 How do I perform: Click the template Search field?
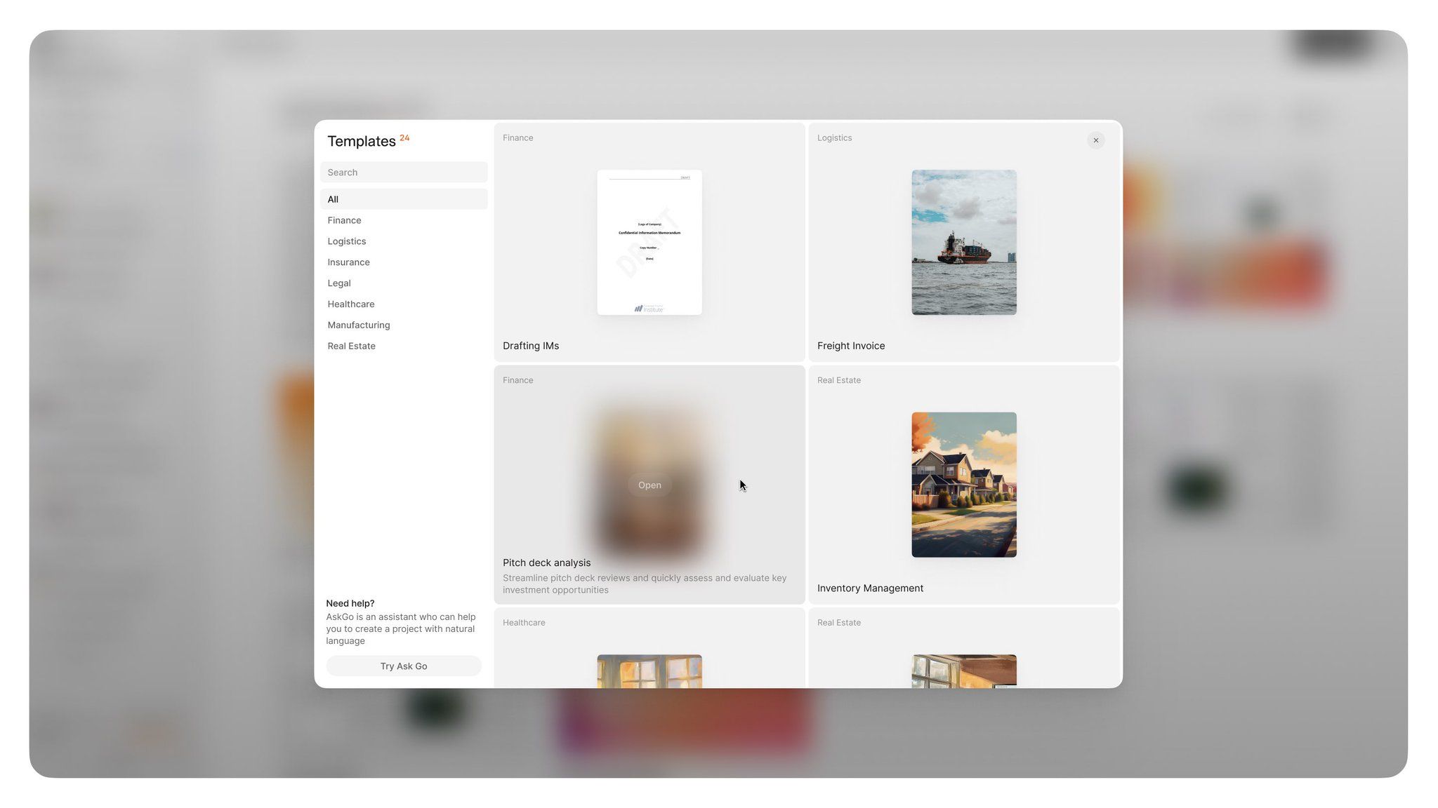click(404, 173)
